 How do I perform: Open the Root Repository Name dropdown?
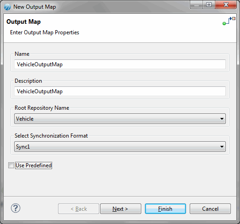point(120,119)
